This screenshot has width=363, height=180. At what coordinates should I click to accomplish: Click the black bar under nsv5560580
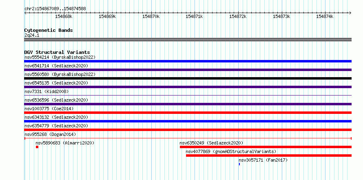(188, 78)
